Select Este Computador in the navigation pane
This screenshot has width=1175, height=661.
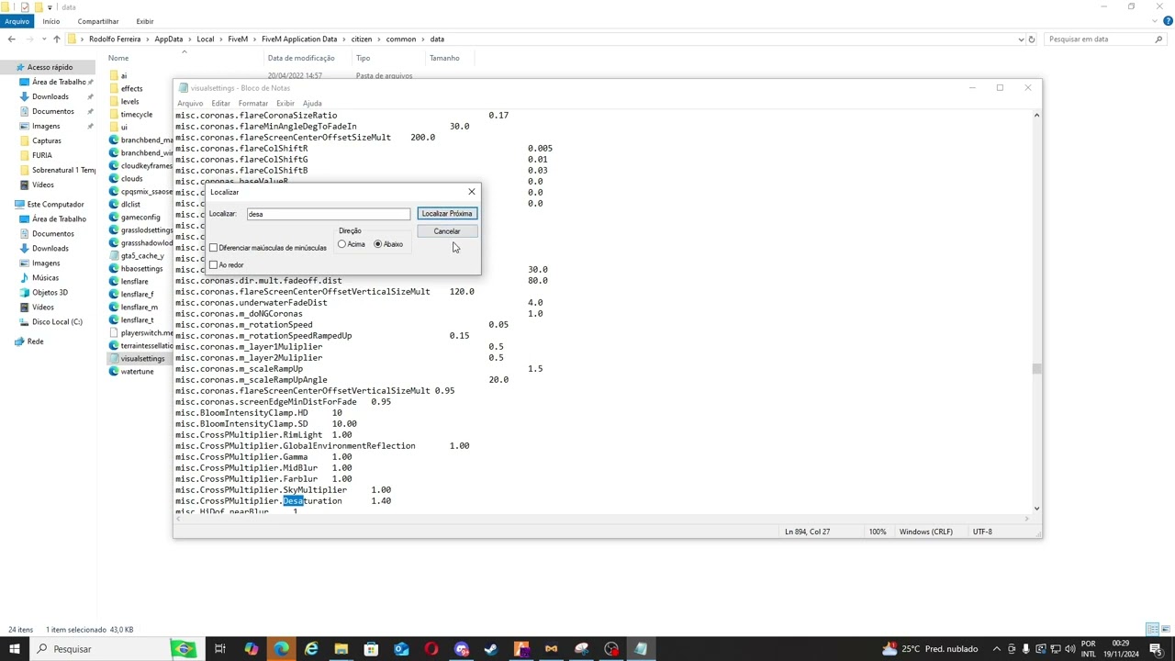[x=55, y=205]
